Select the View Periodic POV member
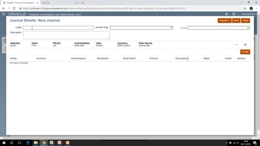 (x=99, y=44)
